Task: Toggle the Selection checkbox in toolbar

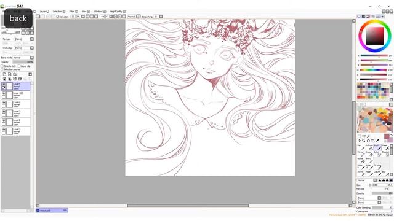Action: point(57,17)
